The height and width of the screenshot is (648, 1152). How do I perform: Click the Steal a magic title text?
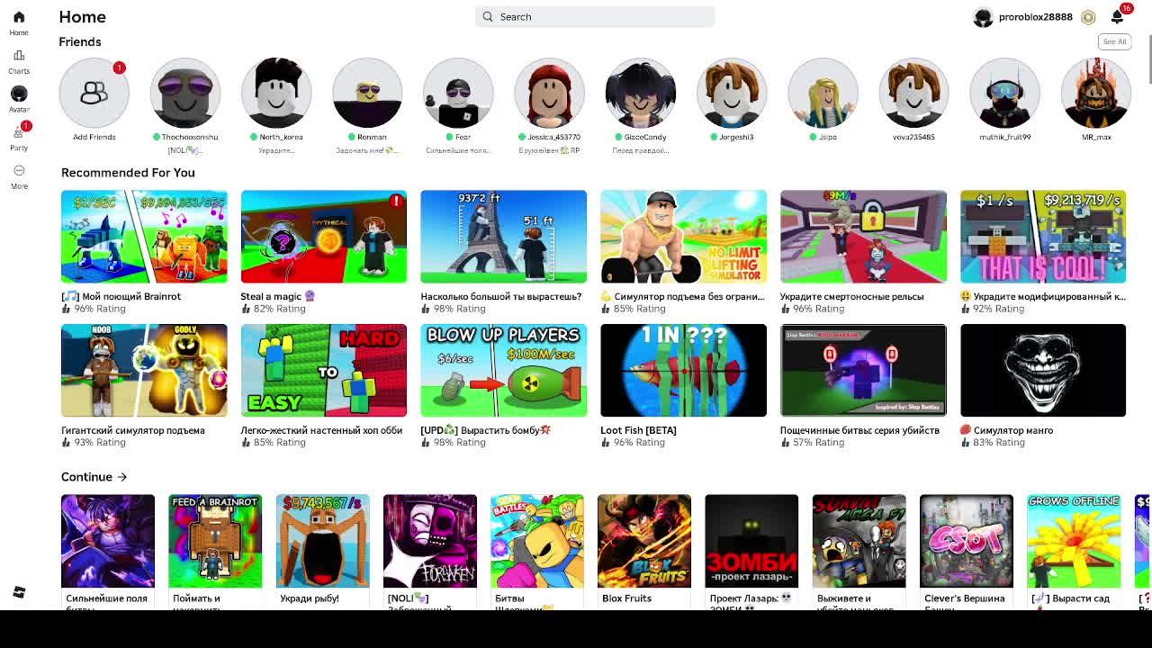tap(277, 296)
